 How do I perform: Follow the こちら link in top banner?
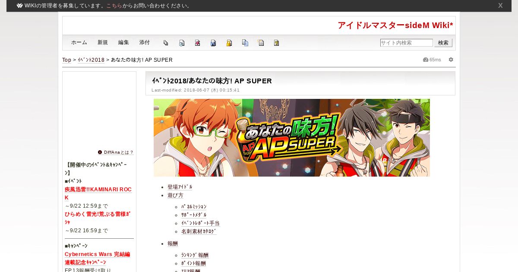coord(114,6)
